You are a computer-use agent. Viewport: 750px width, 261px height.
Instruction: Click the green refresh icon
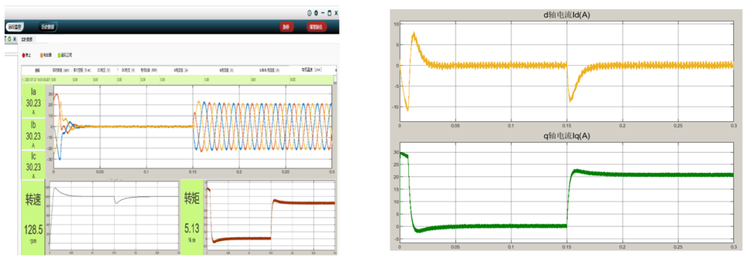coord(9,39)
